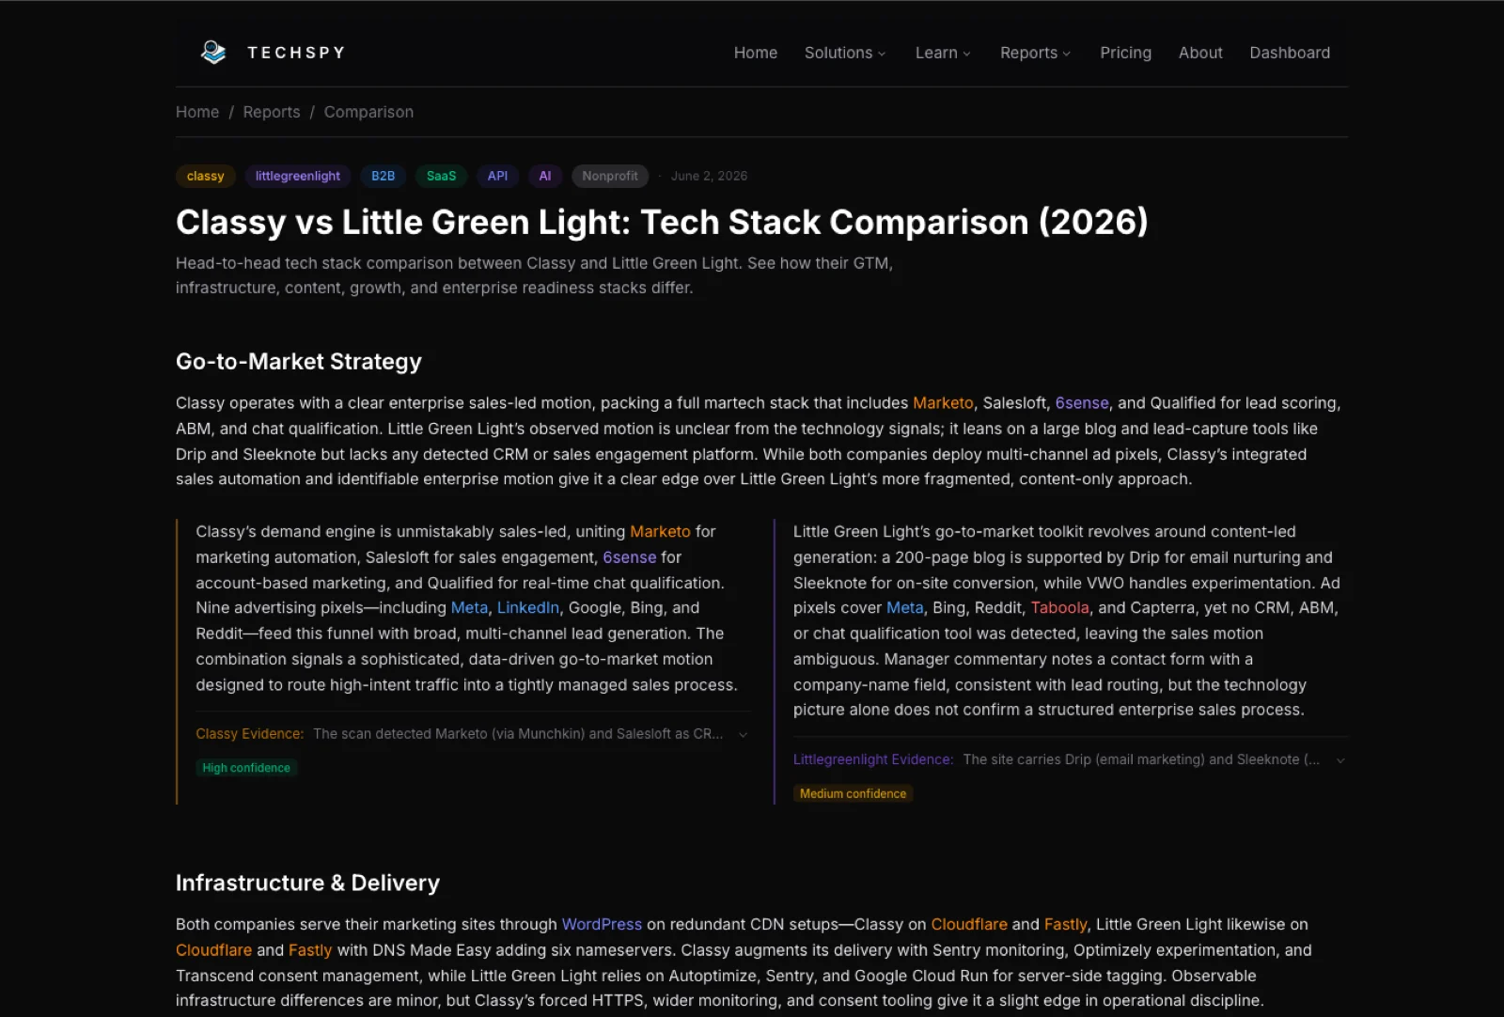
Task: Click the Home breadcrumb
Action: coord(197,112)
